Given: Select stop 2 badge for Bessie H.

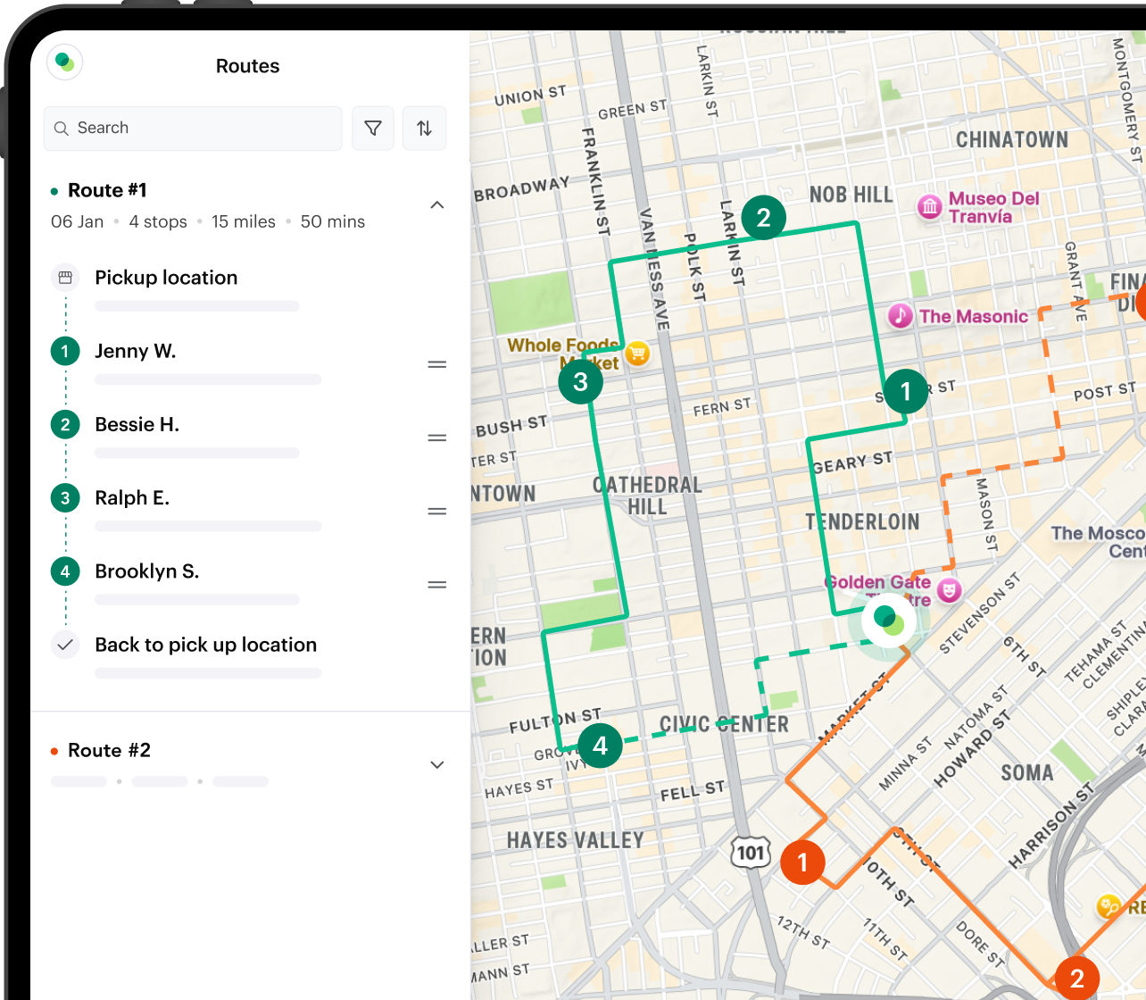Looking at the screenshot, I should point(65,424).
